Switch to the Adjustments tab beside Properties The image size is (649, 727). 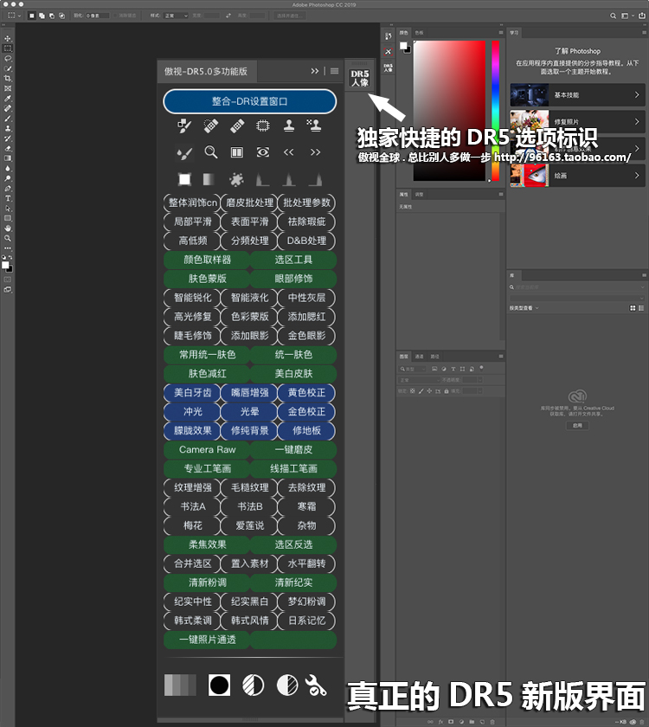pyautogui.click(x=419, y=194)
